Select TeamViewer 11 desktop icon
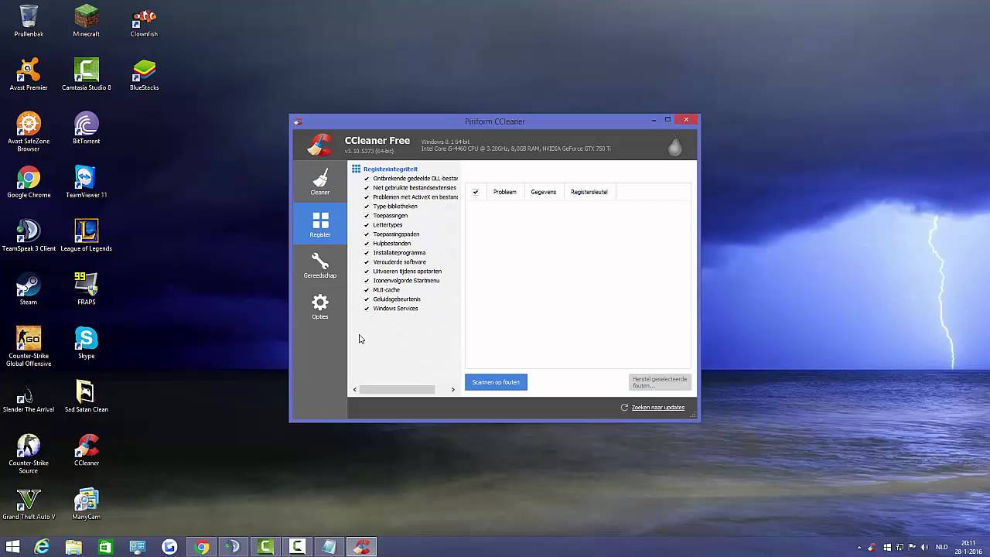 (x=86, y=181)
